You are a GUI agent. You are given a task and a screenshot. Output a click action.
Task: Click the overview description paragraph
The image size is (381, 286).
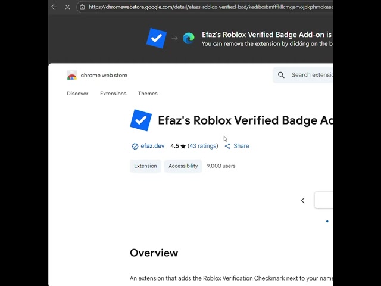(x=232, y=278)
